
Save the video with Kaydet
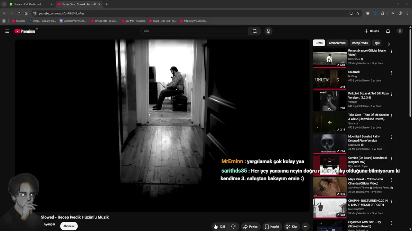[272, 227]
